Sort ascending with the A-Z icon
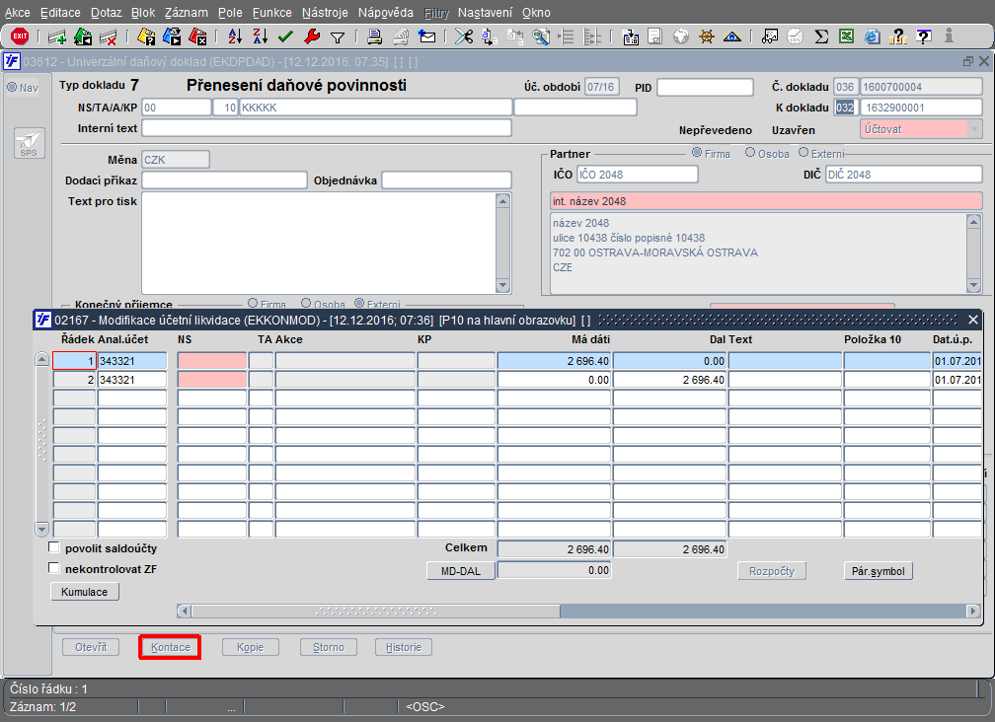This screenshot has height=722, width=995. coord(235,36)
